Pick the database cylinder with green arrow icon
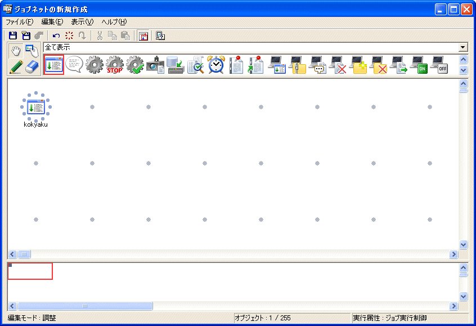This screenshot has height=326, width=476. 176,65
